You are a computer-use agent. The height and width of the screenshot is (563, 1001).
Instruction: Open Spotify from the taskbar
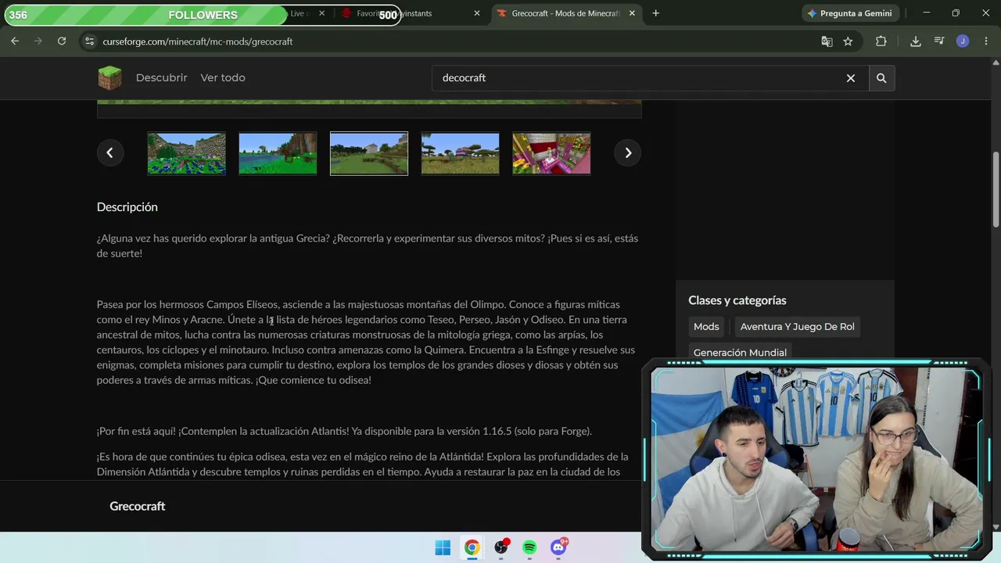coord(529,547)
